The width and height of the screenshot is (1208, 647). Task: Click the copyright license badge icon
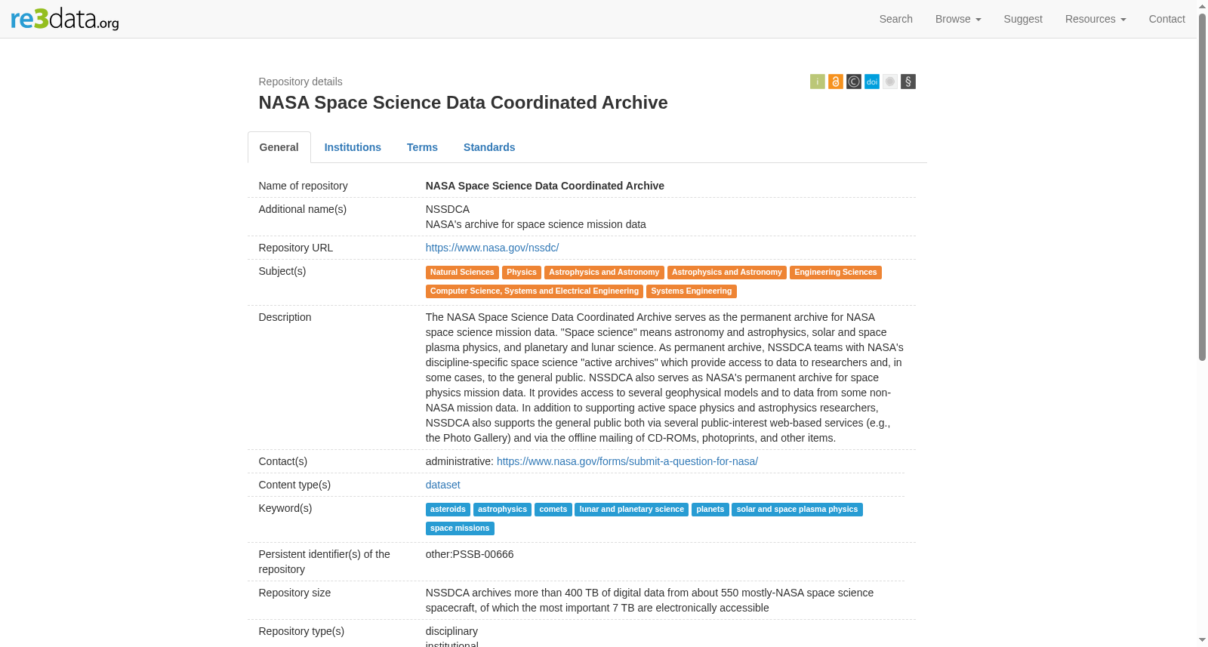[853, 82]
